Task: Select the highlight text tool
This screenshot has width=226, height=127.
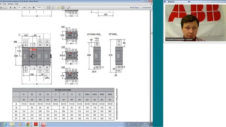Action: [x=63, y=7]
